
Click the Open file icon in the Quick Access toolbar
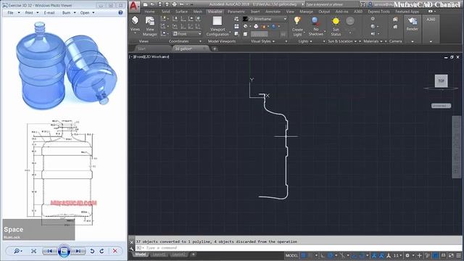tap(153, 4)
